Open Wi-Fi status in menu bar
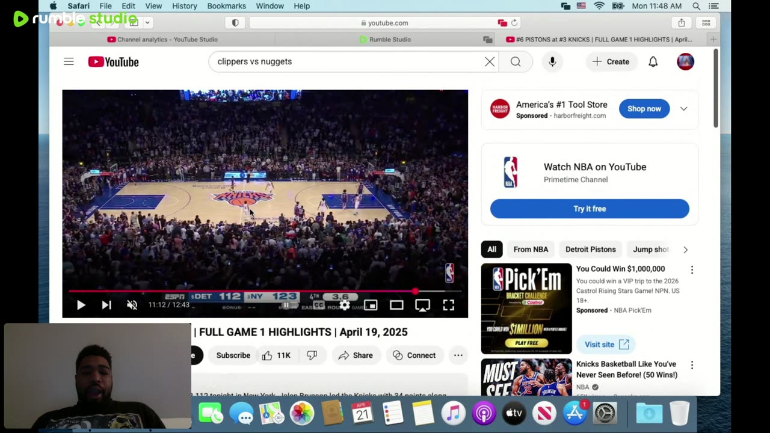The height and width of the screenshot is (433, 770). pos(599,6)
